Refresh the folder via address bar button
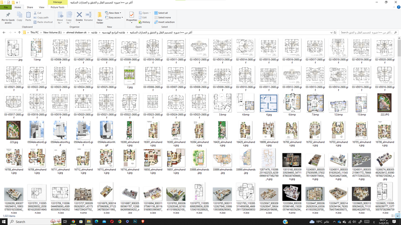401x225 pixels. click(335, 32)
